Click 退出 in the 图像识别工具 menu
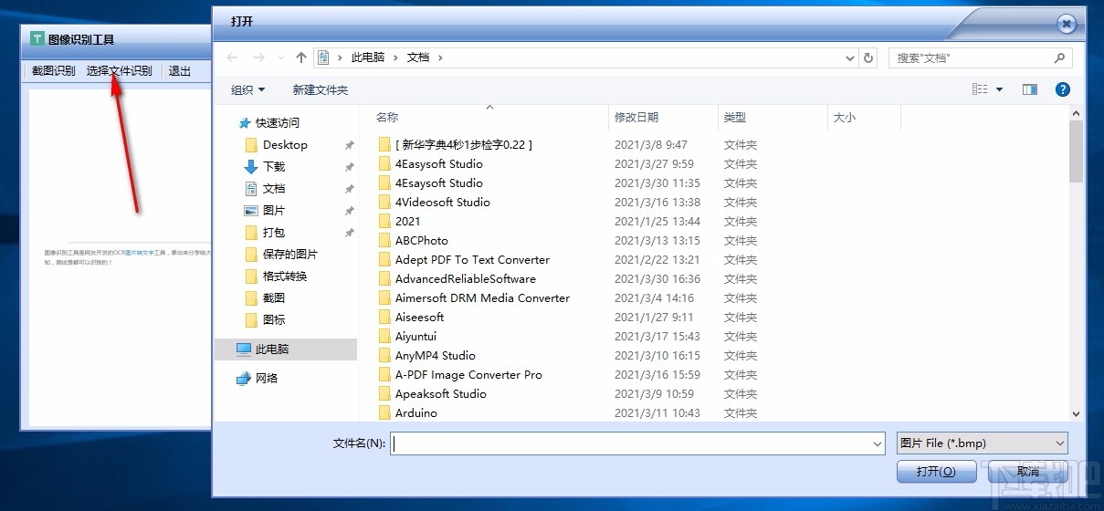The width and height of the screenshot is (1104, 511). (x=180, y=70)
